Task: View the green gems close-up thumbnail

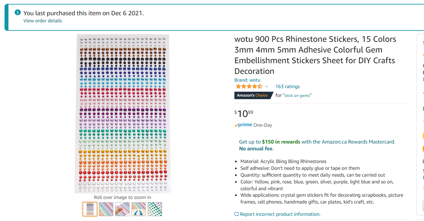Action: (155, 209)
